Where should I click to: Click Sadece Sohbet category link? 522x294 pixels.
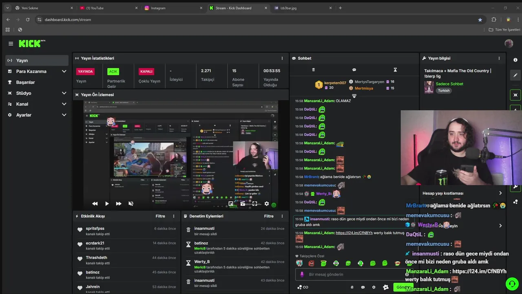(449, 84)
